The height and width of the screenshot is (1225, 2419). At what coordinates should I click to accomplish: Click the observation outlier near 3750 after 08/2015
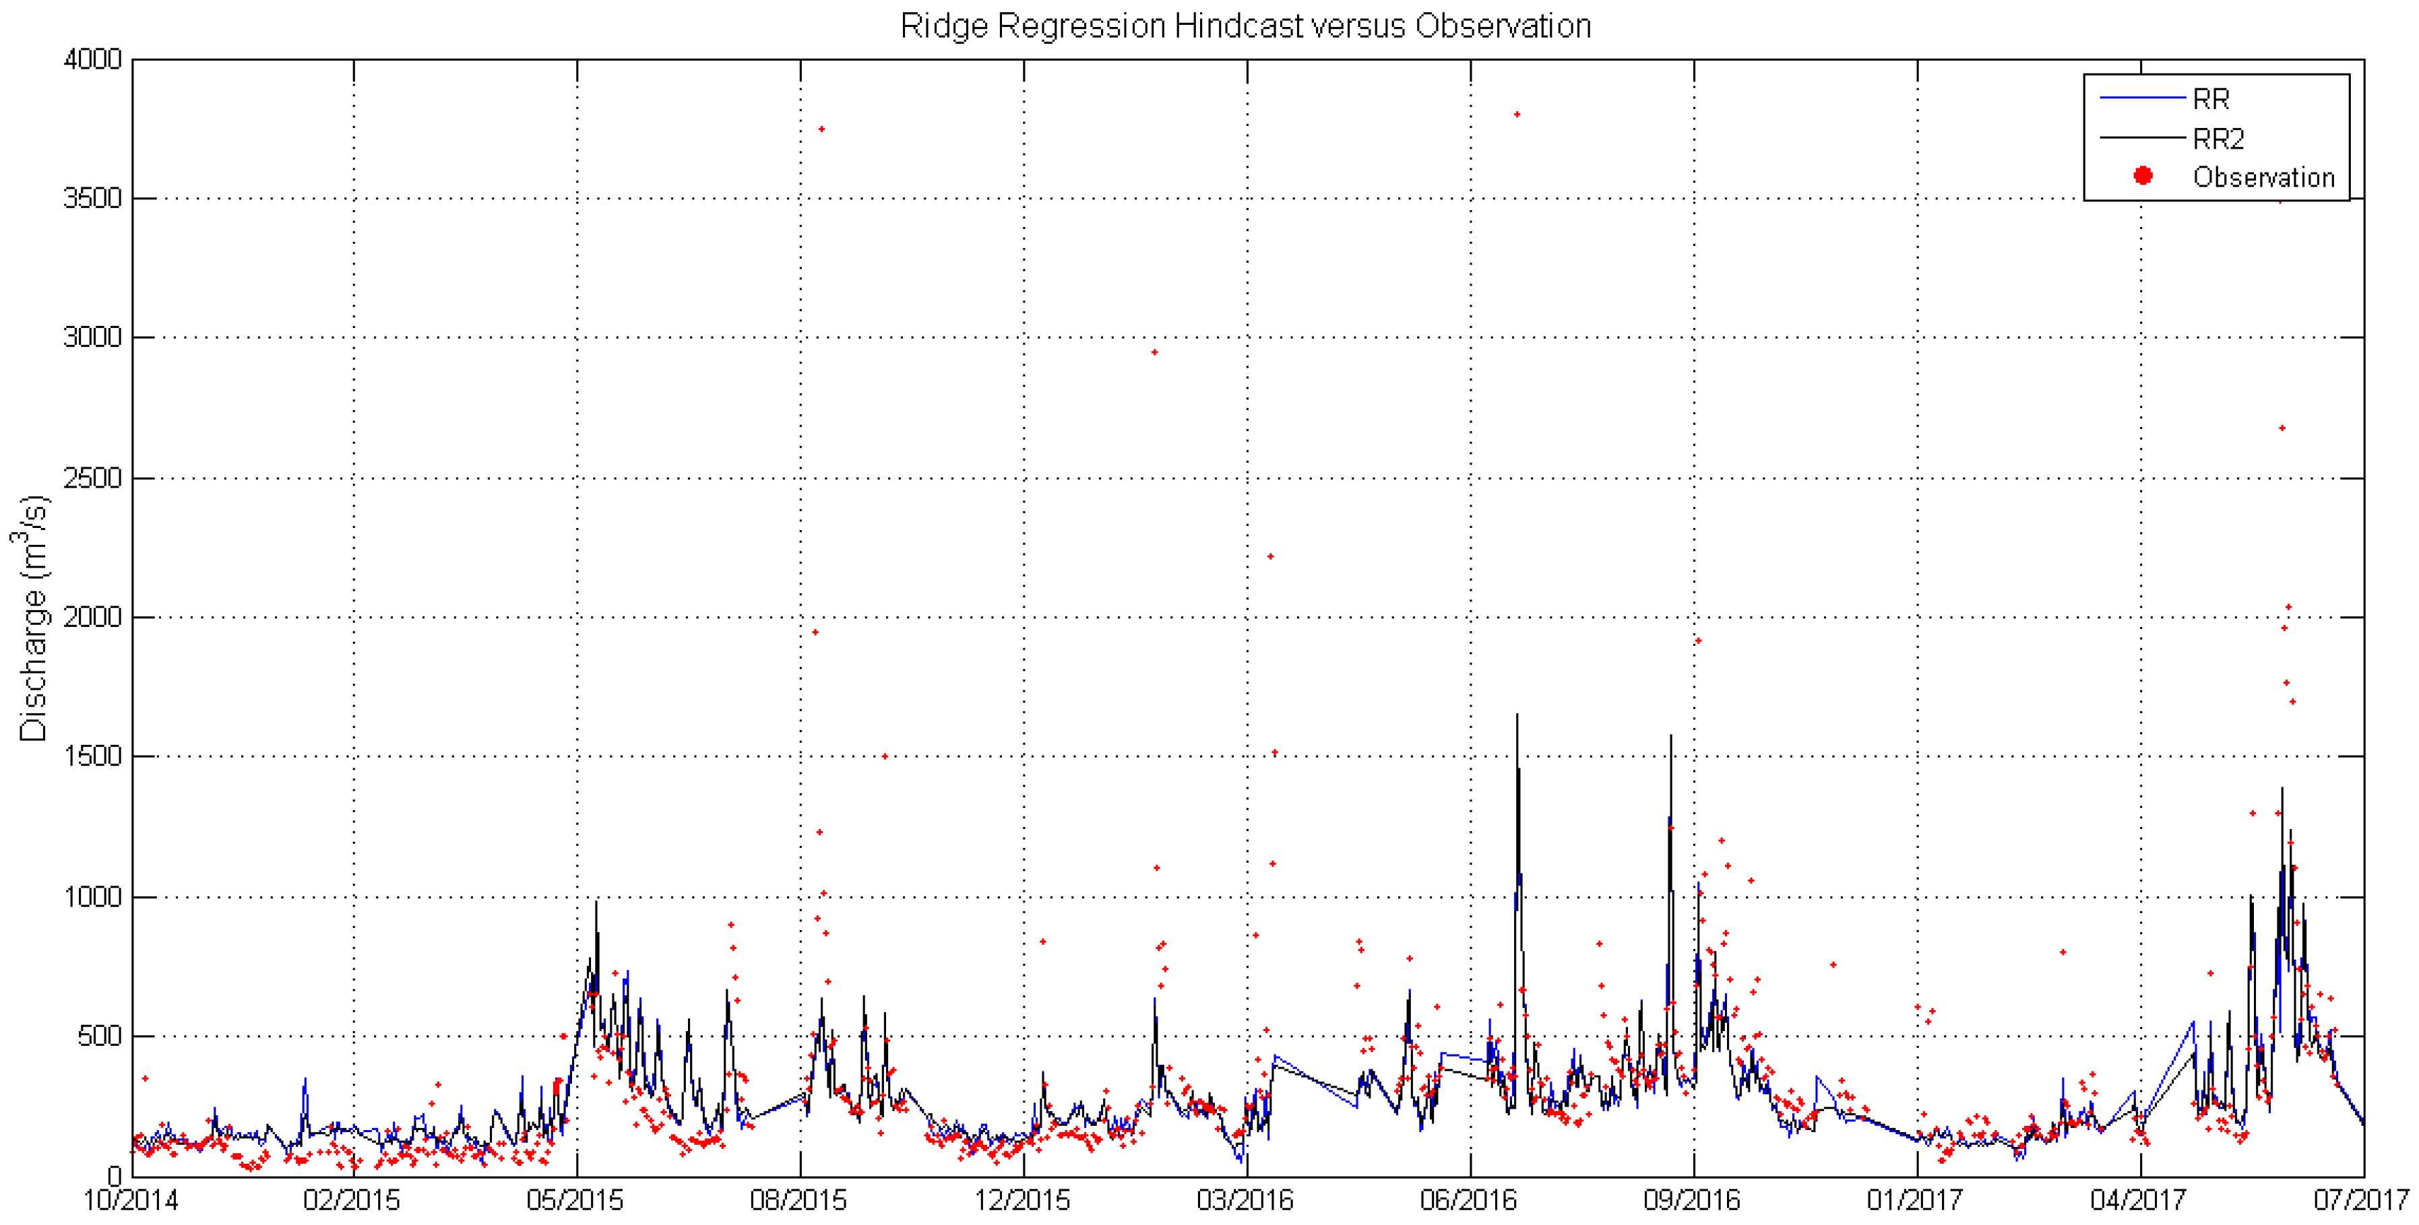821,129
